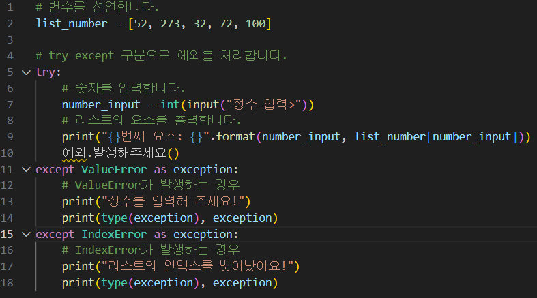Click the int function call
This screenshot has height=298, width=537.
[x=170, y=104]
